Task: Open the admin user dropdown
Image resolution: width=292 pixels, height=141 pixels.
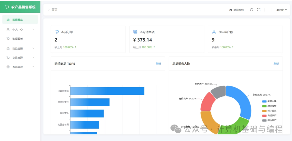Action: coord(281,10)
